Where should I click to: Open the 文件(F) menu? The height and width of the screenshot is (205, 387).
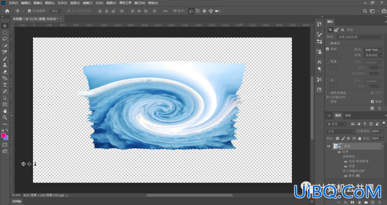point(13,3)
